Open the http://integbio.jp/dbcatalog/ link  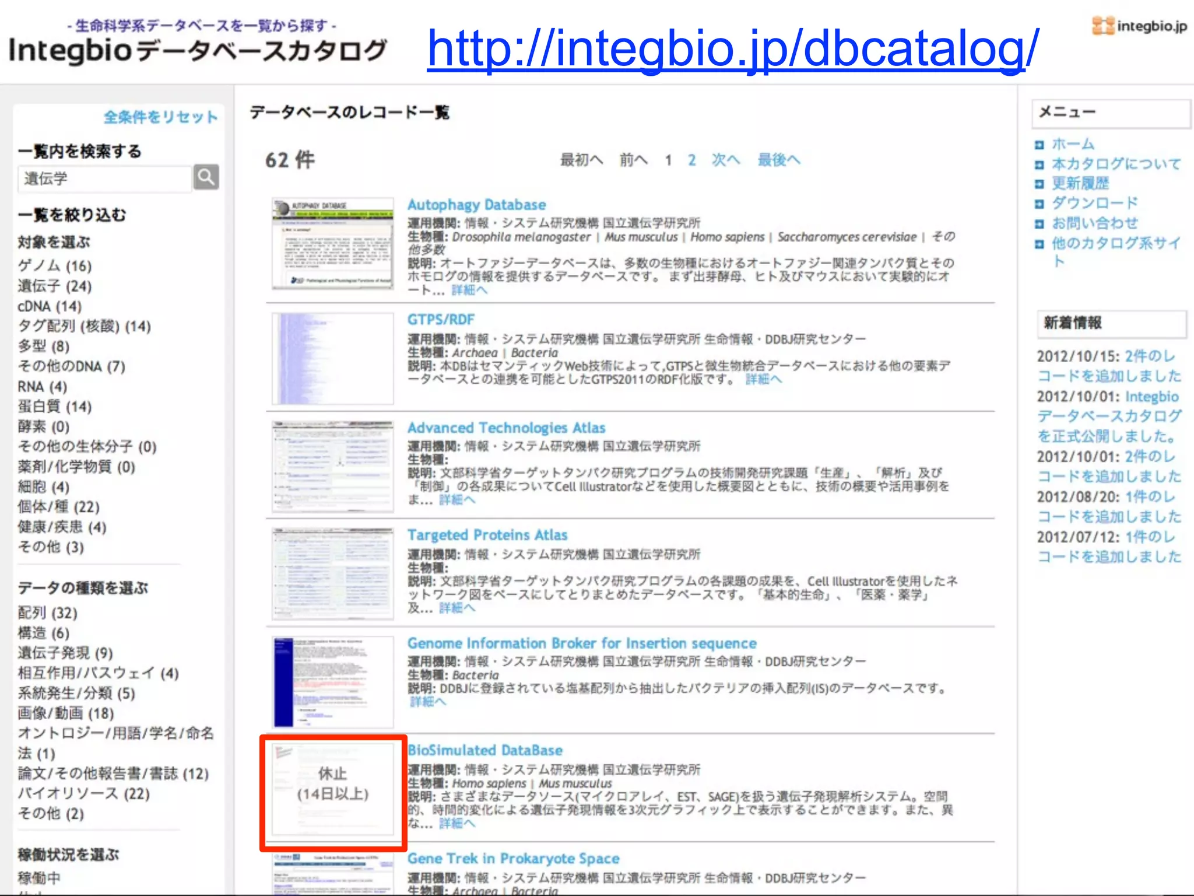(x=733, y=49)
